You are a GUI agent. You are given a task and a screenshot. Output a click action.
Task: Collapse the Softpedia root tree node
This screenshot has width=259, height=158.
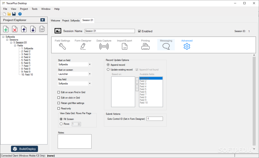[x=3, y=37]
